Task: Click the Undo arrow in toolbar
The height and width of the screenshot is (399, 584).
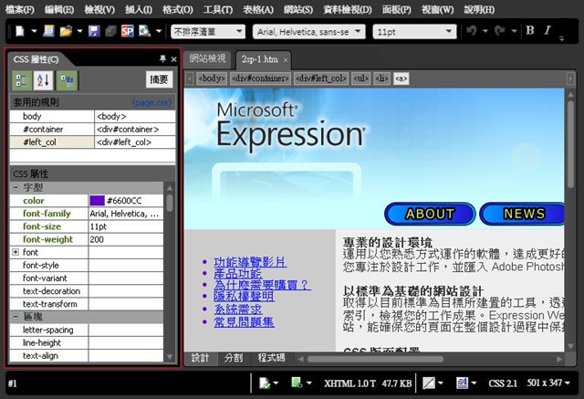Action: click(473, 31)
